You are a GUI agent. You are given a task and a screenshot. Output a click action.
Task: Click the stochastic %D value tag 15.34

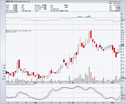pyautogui.click(x=122, y=98)
